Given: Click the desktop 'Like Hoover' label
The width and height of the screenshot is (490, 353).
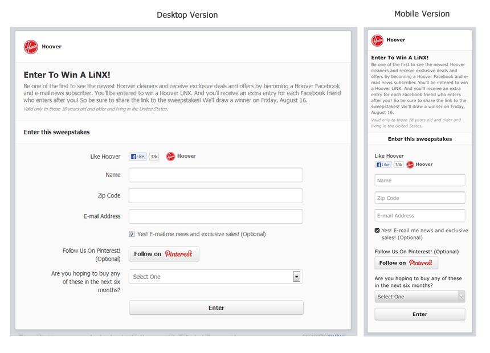Looking at the screenshot, I should (105, 157).
